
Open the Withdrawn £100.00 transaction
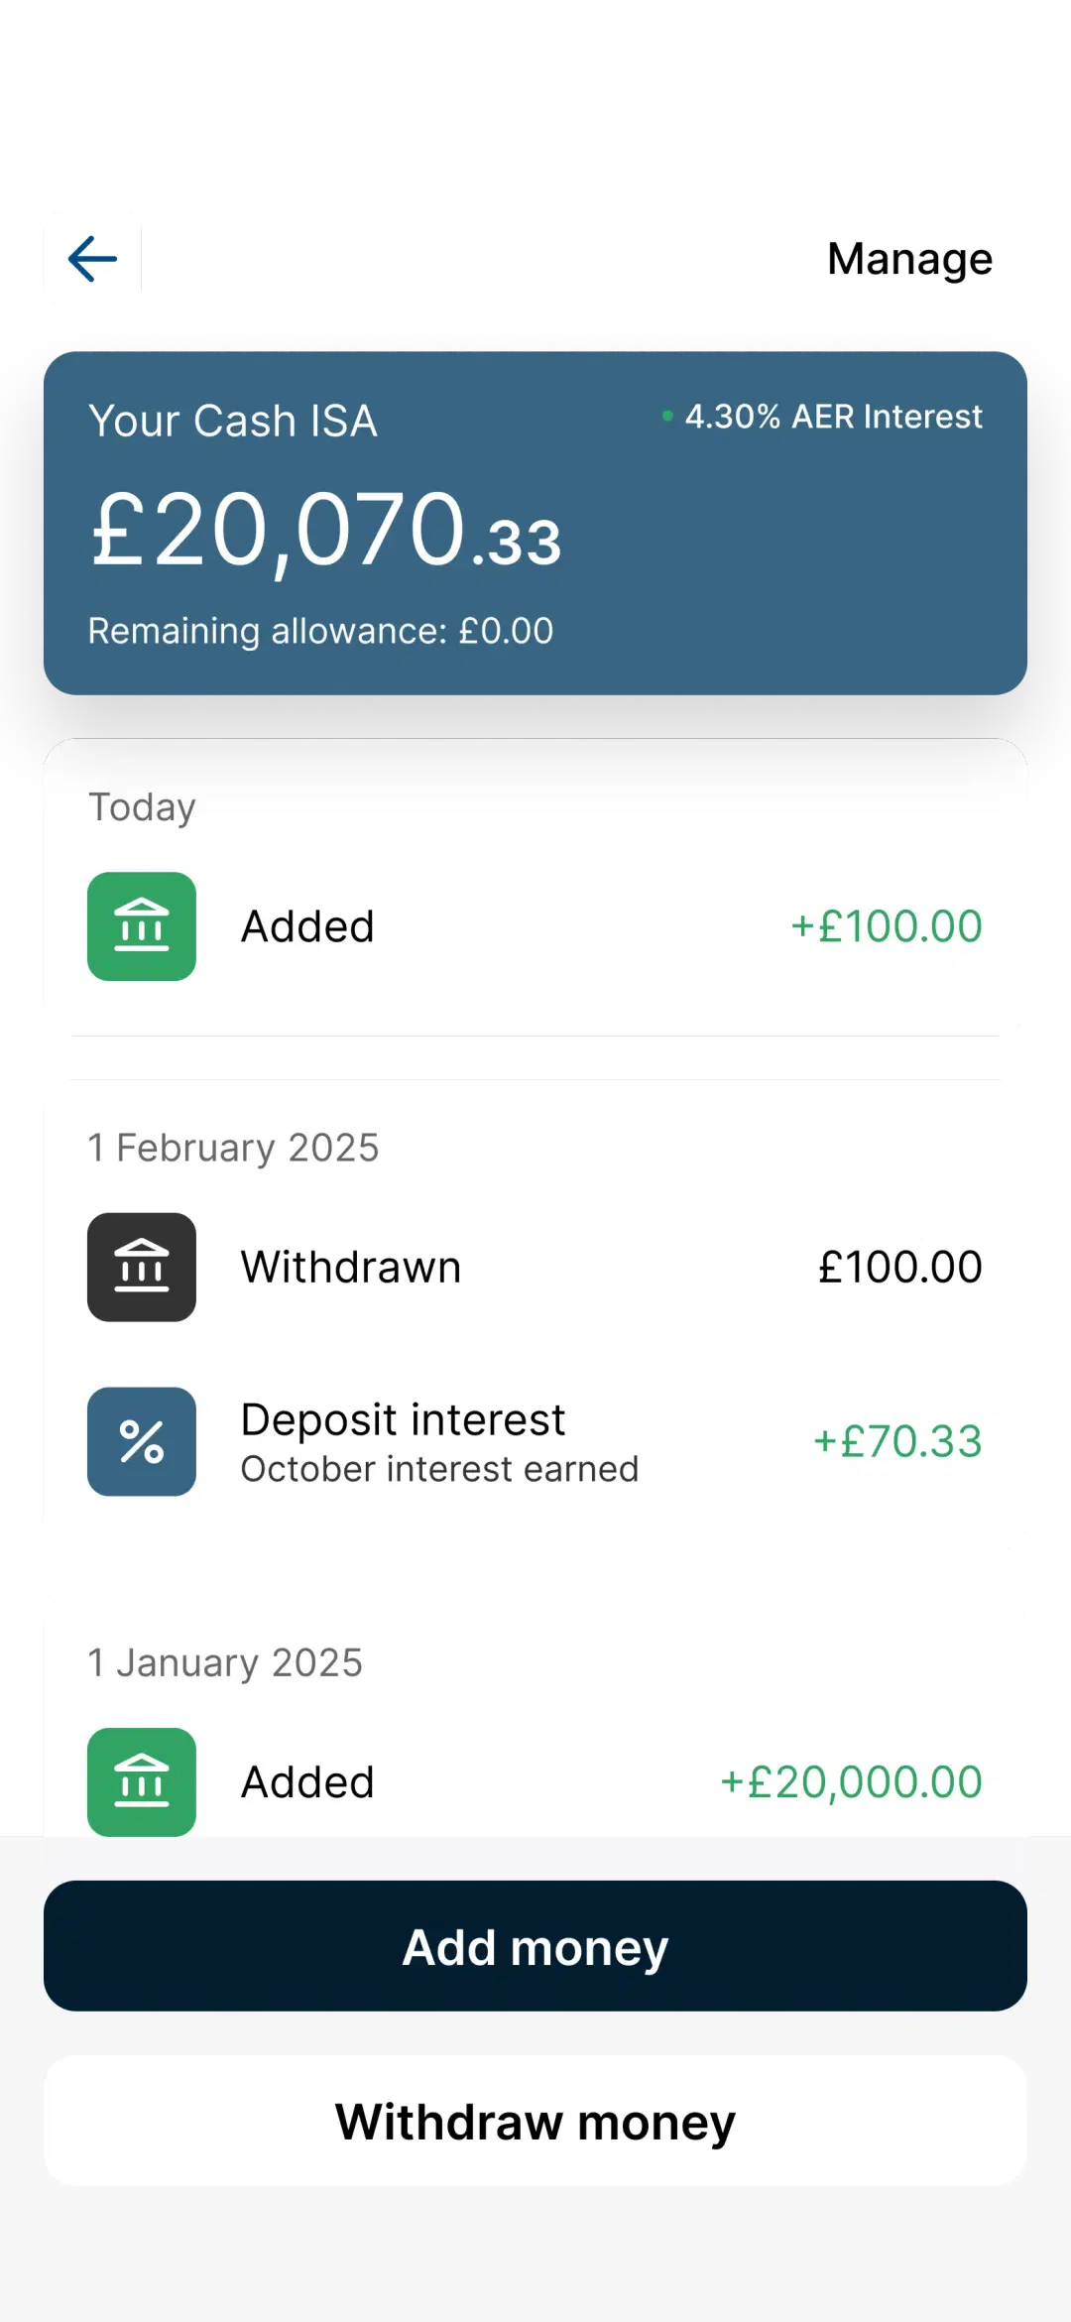[x=535, y=1267]
